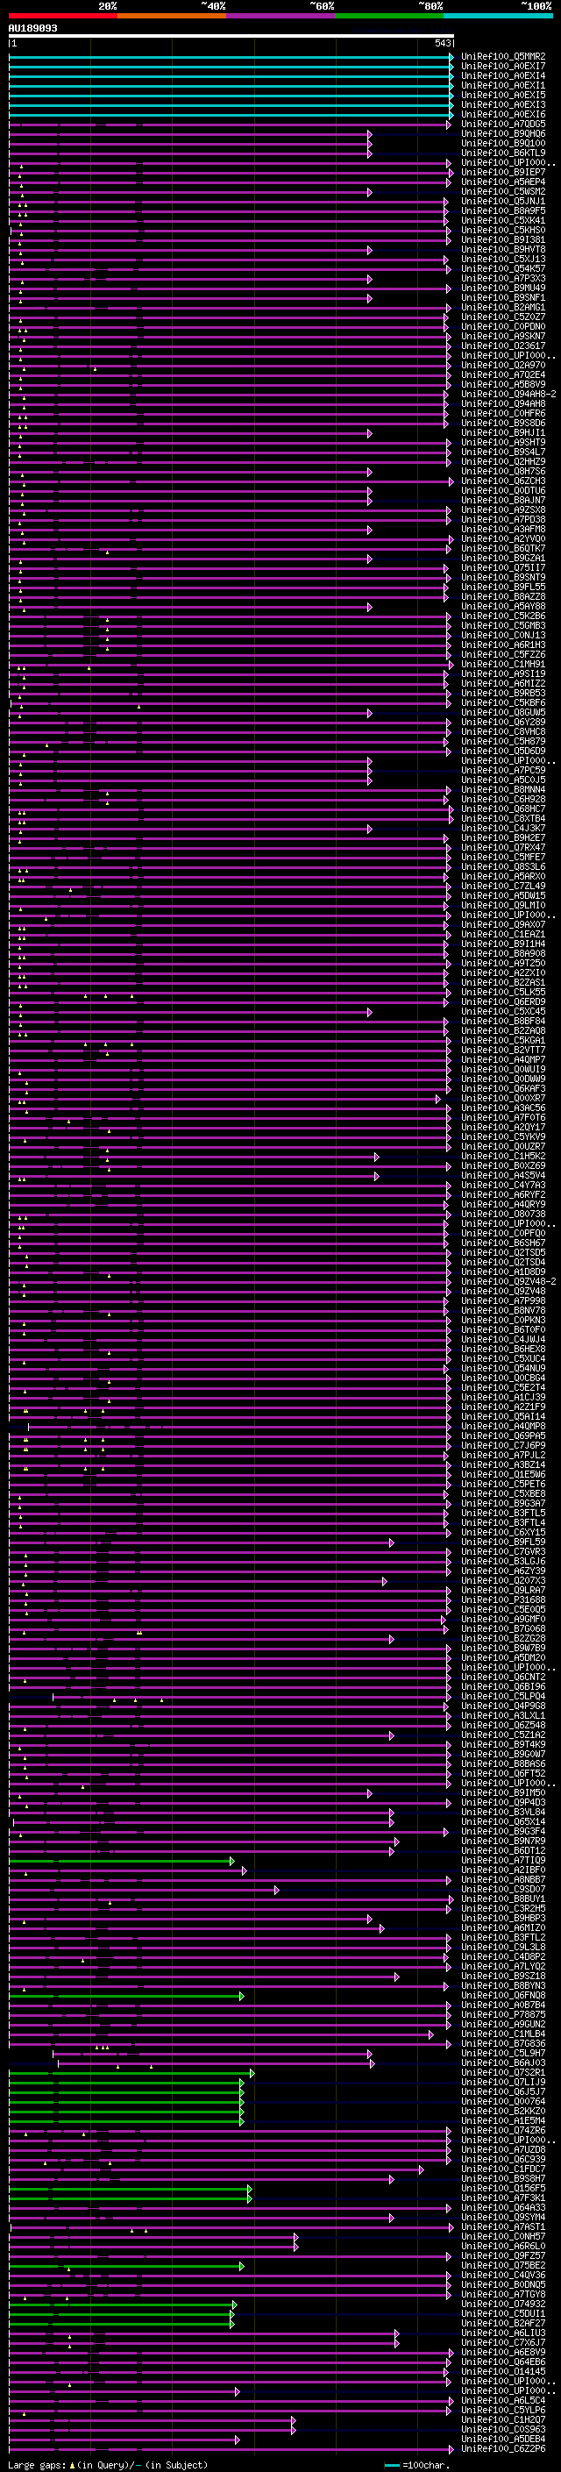
Task: Select the UniRef100_A2YVQ0 label
Action: click(x=503, y=539)
